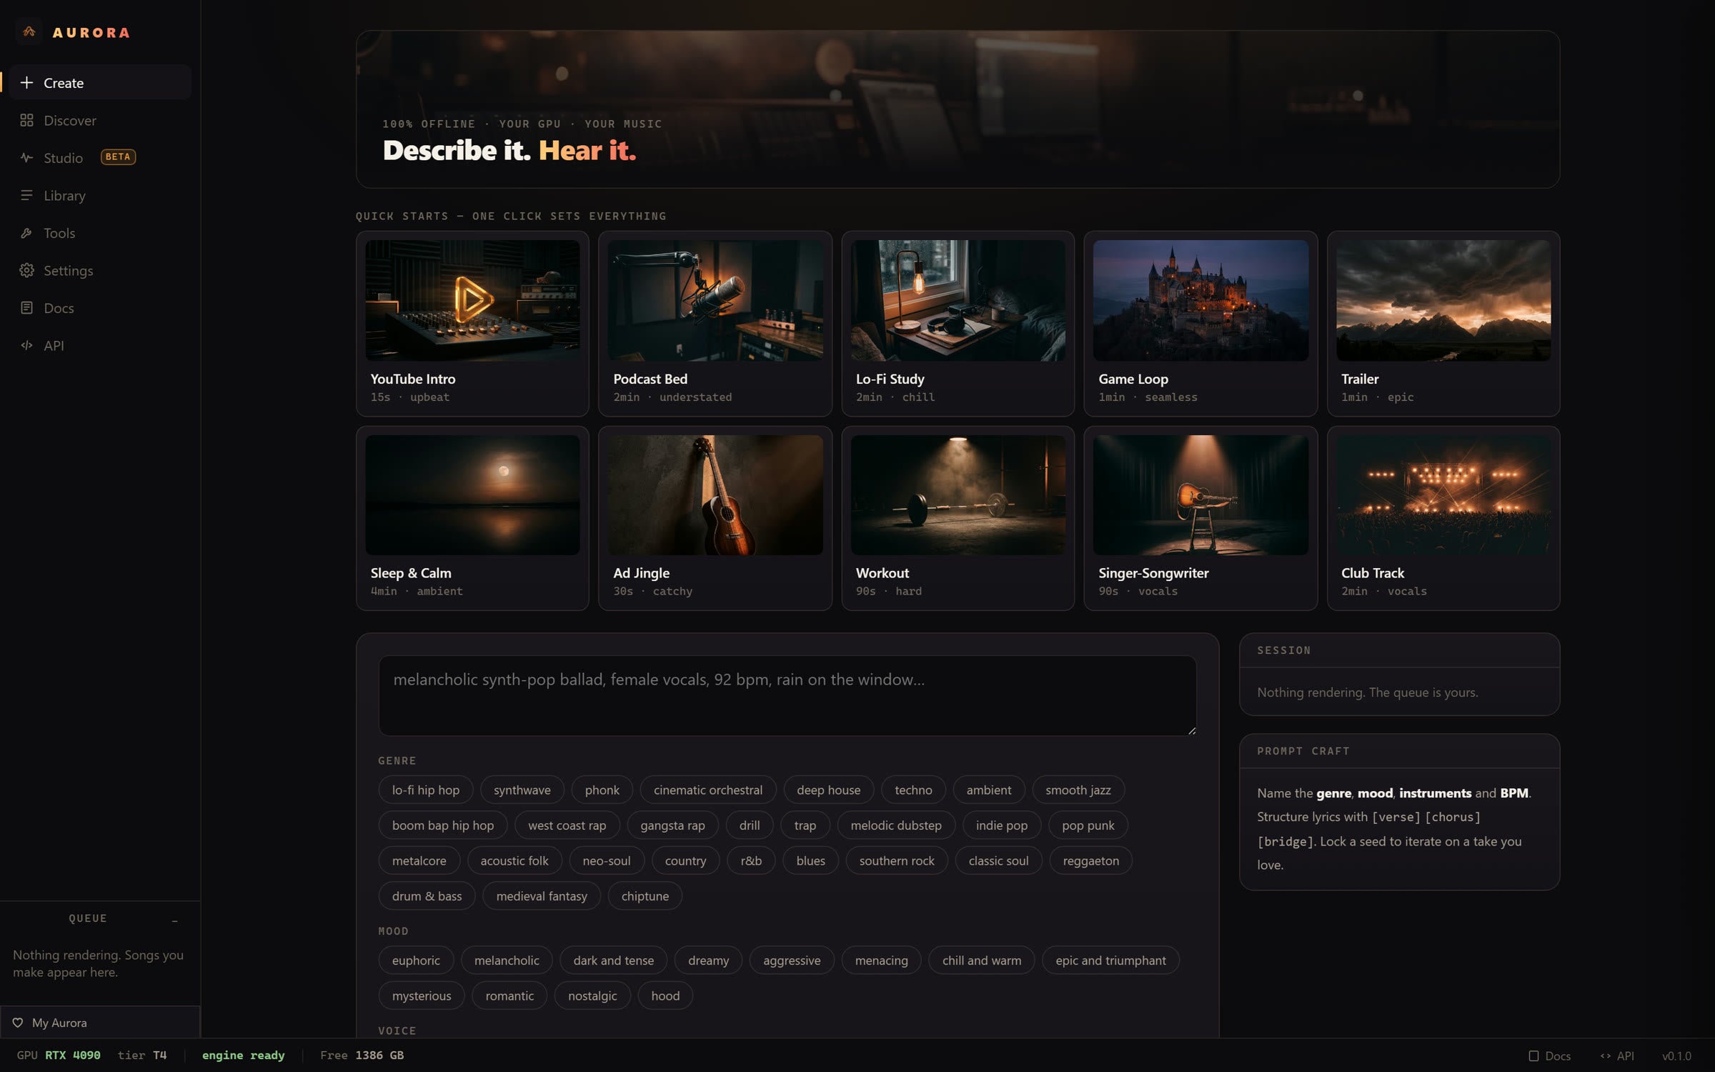
Task: Enable the chiptune genre chip
Action: 645,896
